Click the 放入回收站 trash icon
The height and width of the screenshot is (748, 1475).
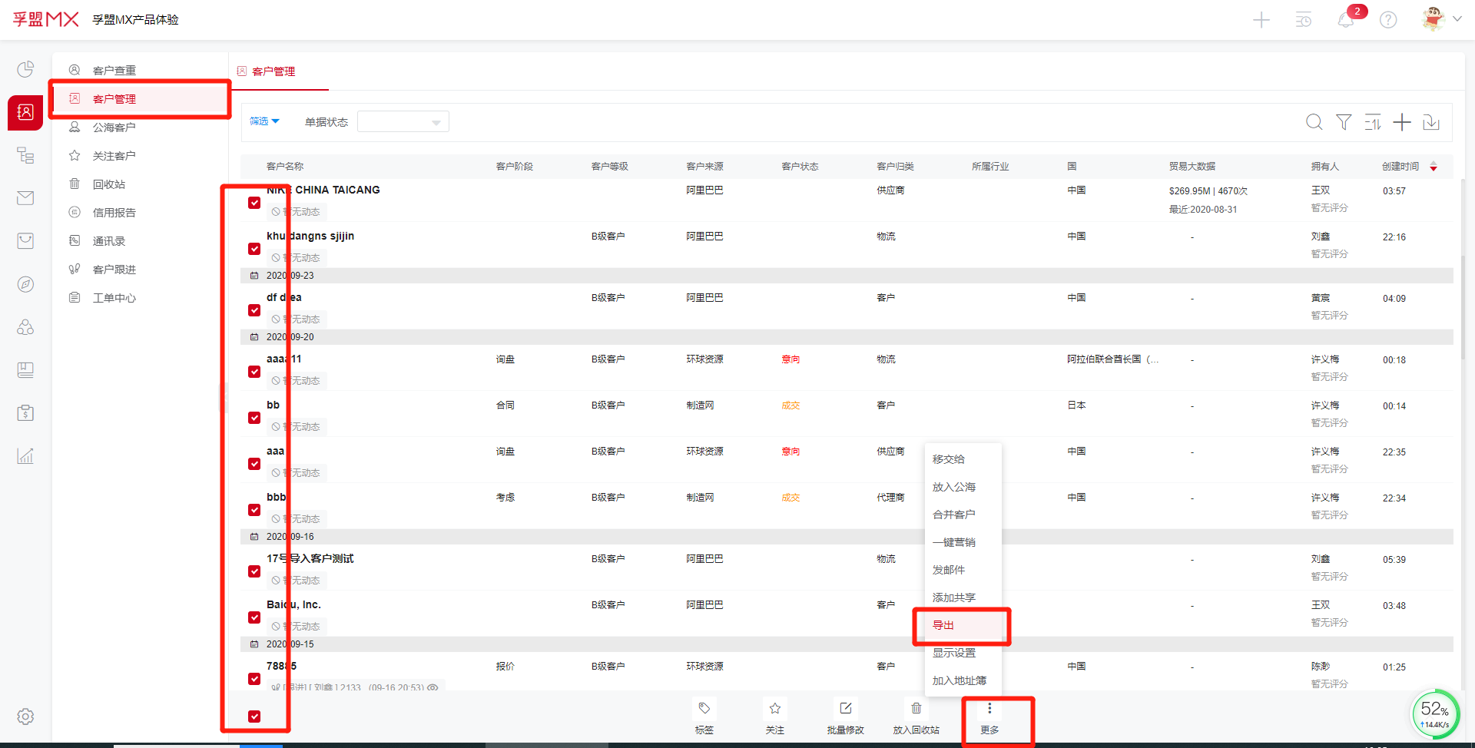(x=916, y=709)
